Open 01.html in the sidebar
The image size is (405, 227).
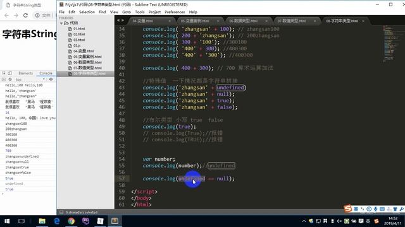(x=79, y=28)
